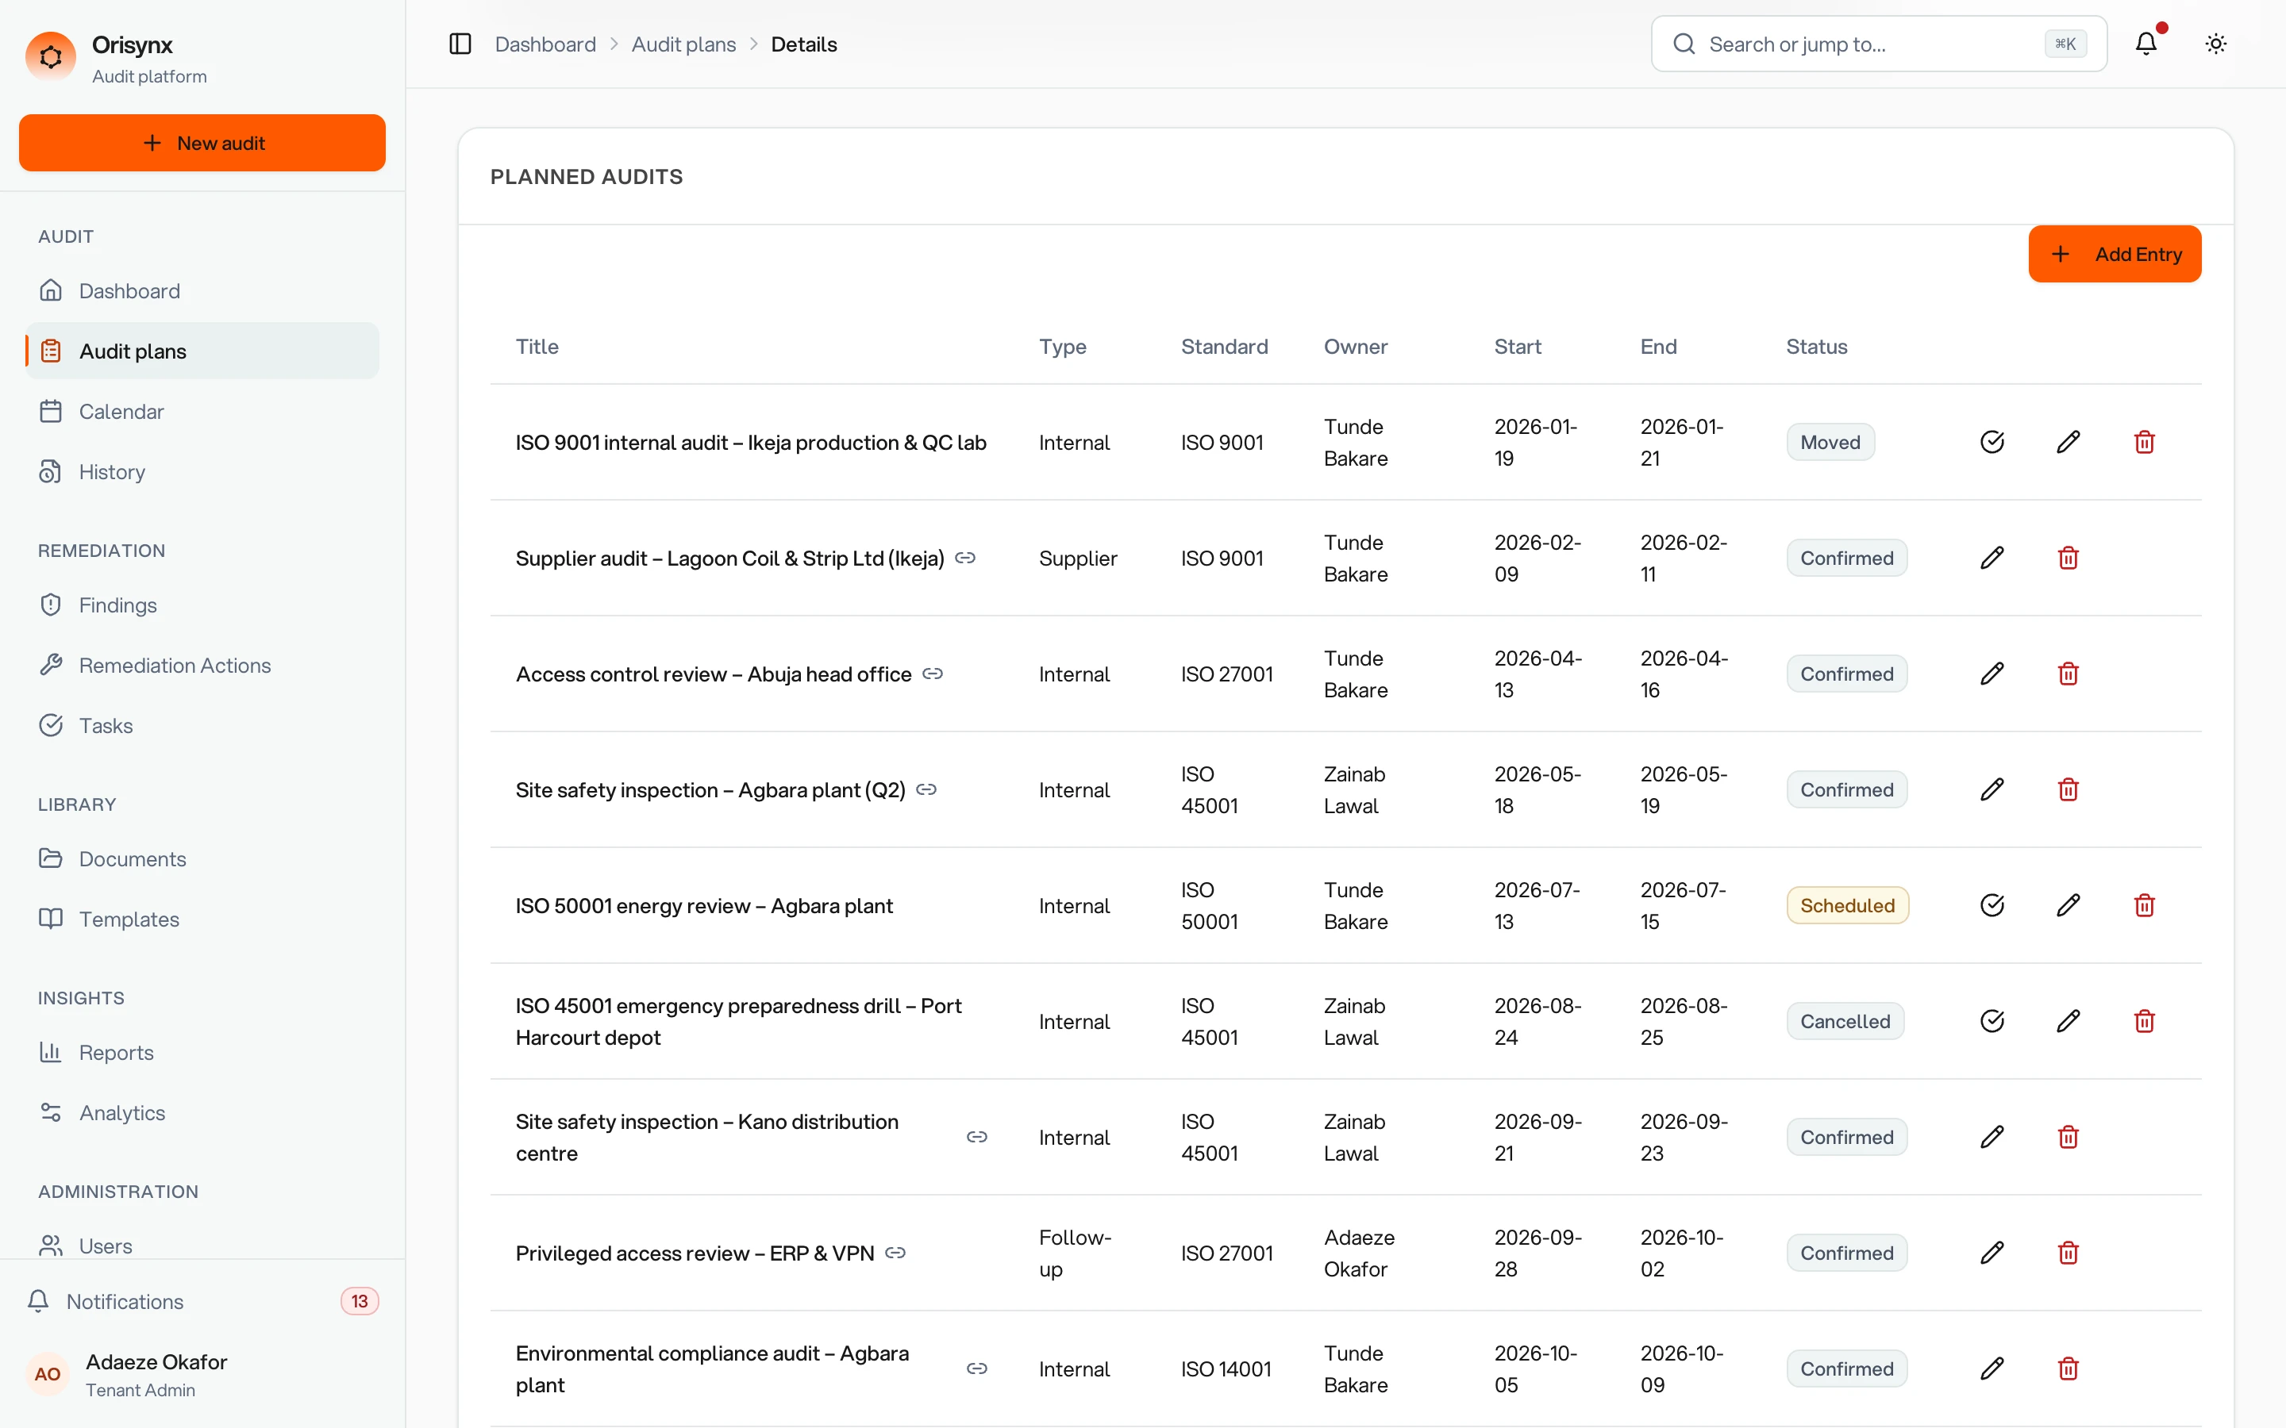Toggle the sidebar panel icon
The width and height of the screenshot is (2286, 1428).
[460, 44]
